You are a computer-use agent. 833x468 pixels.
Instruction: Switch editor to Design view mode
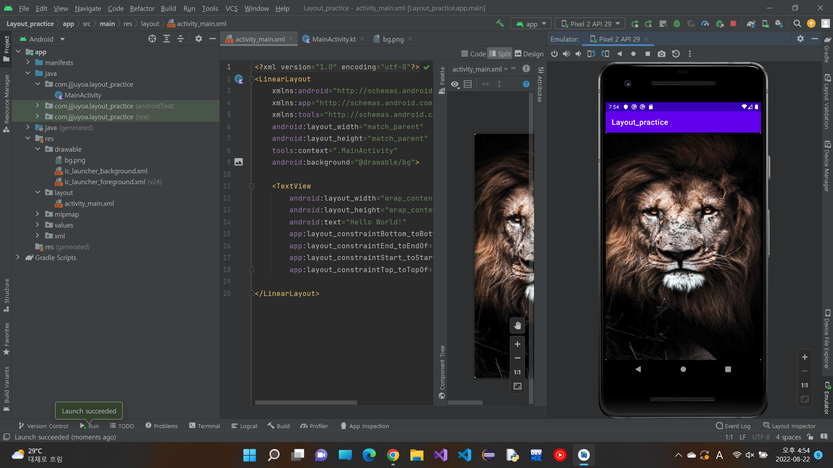(529, 54)
